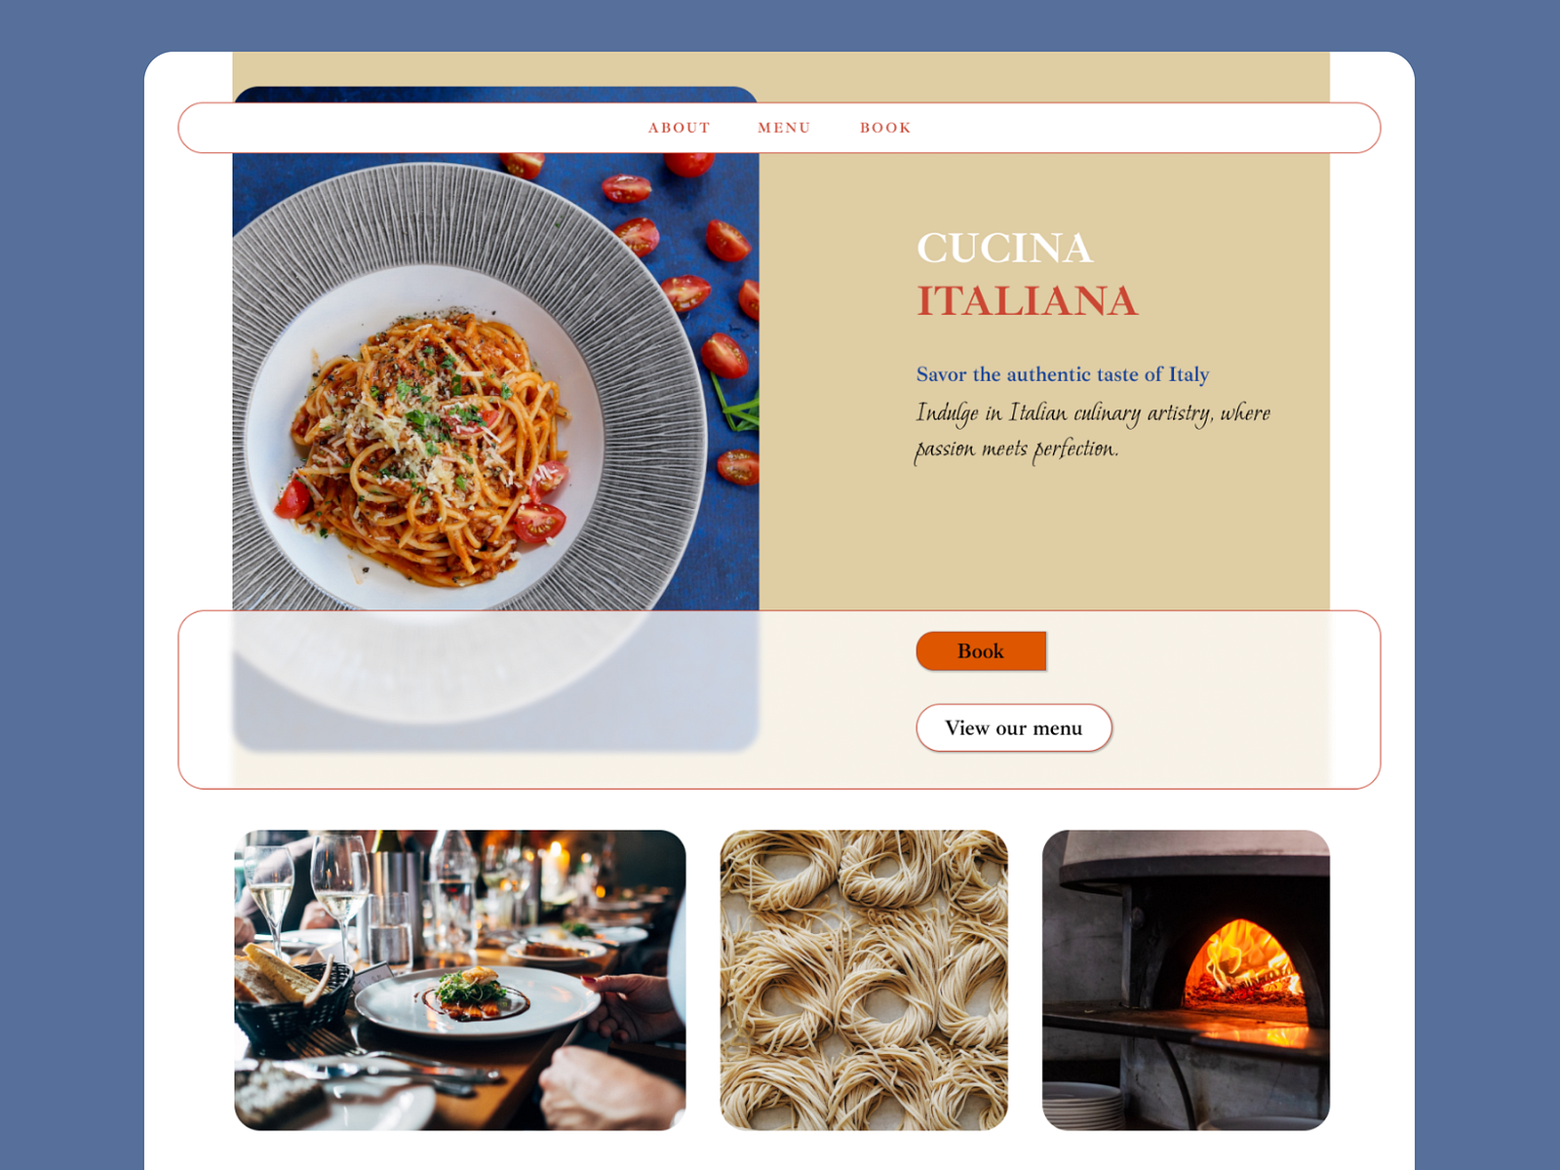1560x1170 pixels.
Task: Open the wood-fired pizza oven photo
Action: (1186, 980)
